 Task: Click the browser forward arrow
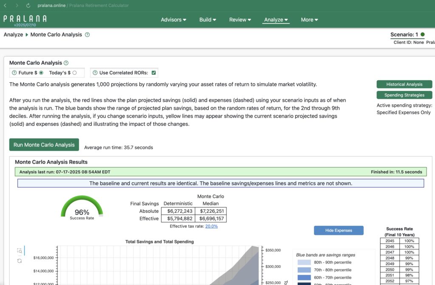click(x=17, y=5)
